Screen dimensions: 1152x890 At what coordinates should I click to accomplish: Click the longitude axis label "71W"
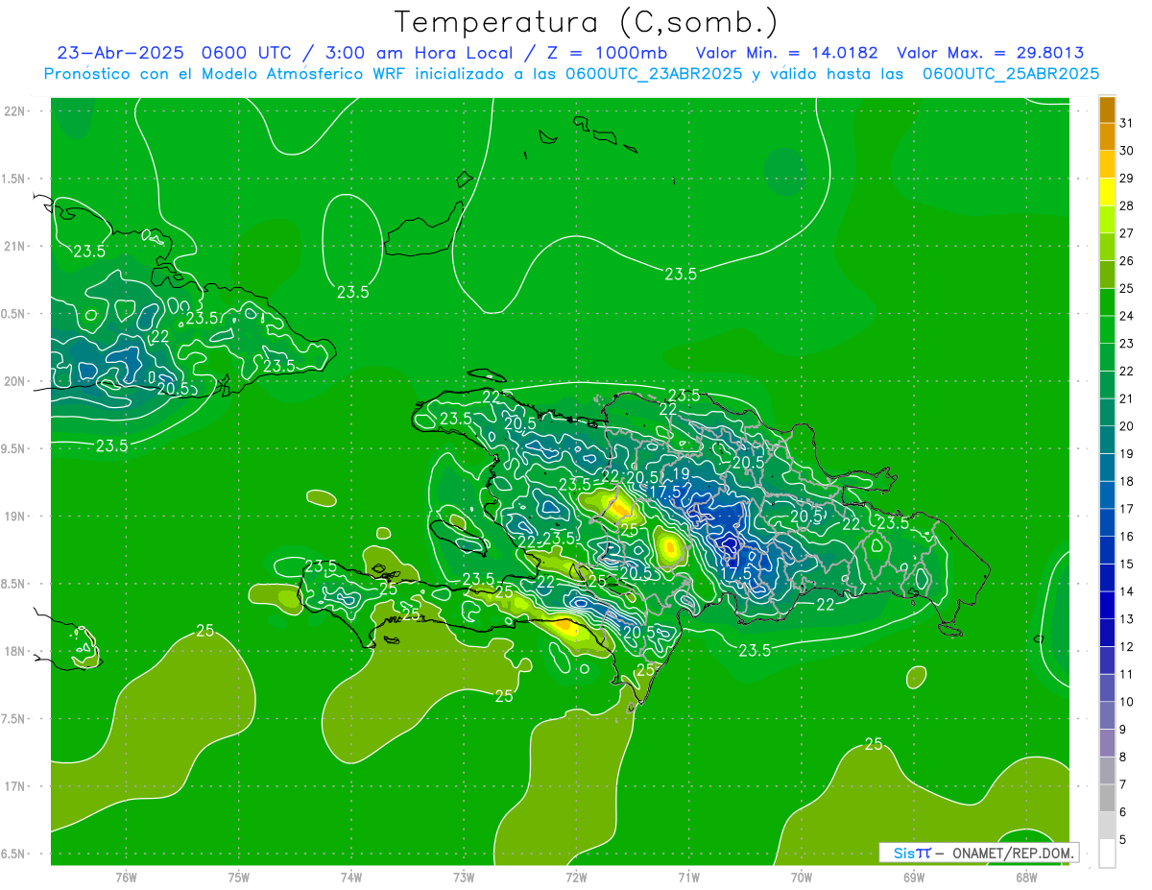(x=688, y=878)
